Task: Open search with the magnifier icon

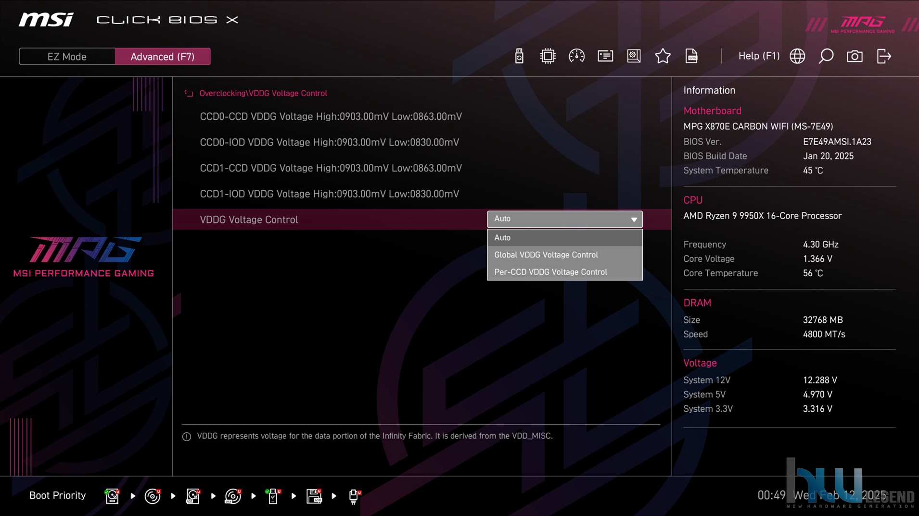Action: [x=826, y=56]
